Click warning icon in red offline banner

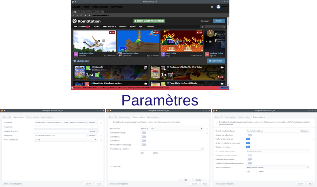click(x=72, y=88)
